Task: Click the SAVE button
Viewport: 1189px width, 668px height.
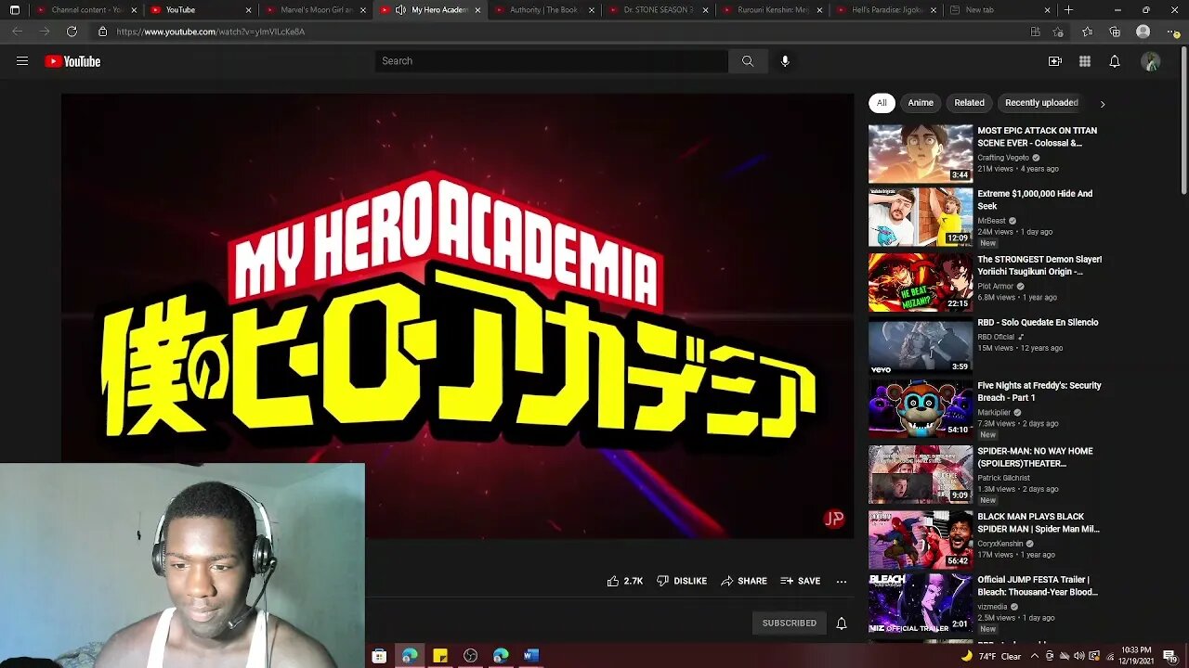Action: (x=801, y=581)
